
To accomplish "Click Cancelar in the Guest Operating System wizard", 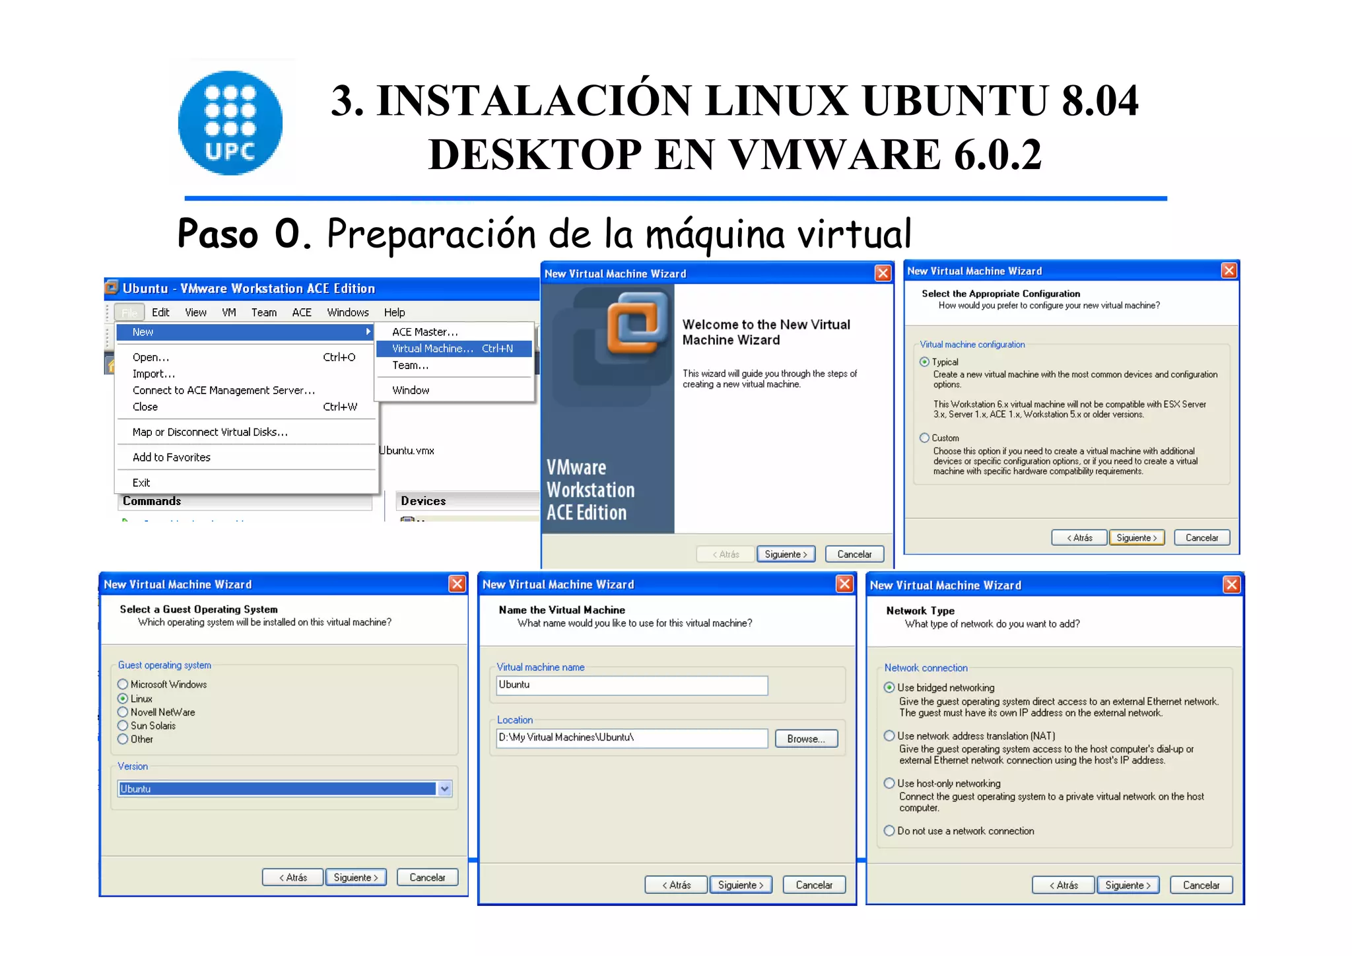I will point(427,877).
